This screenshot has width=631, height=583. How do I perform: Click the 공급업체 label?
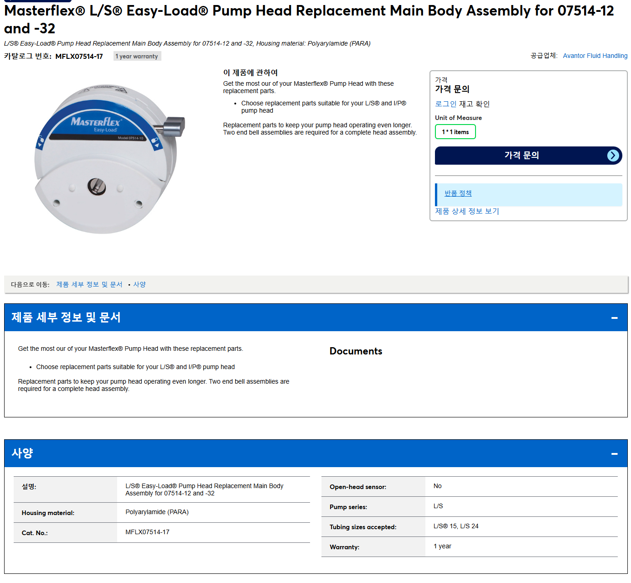(x=544, y=56)
